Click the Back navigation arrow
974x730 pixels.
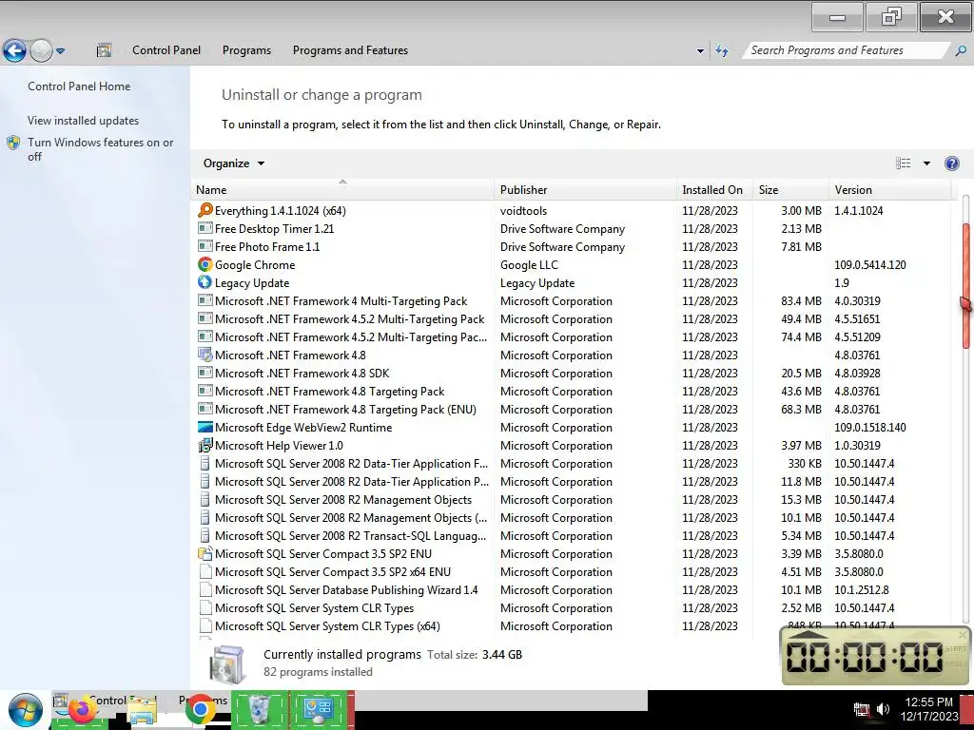[x=15, y=51]
